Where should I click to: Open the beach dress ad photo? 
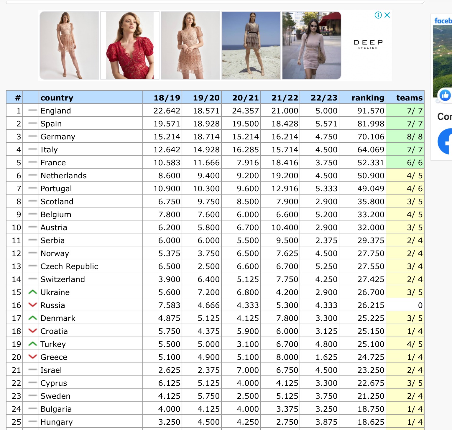coord(251,45)
